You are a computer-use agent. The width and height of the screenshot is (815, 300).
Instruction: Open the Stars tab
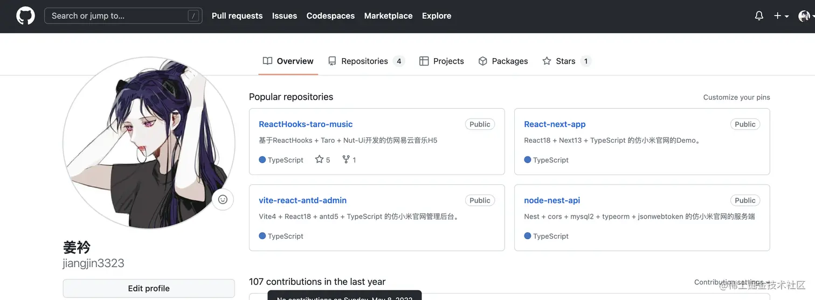point(566,61)
